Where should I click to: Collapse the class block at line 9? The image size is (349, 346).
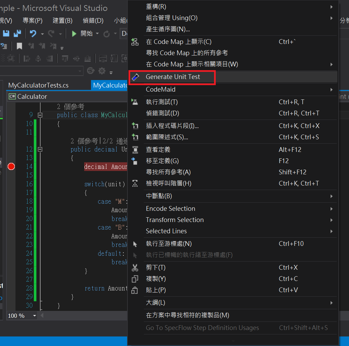coord(40,115)
